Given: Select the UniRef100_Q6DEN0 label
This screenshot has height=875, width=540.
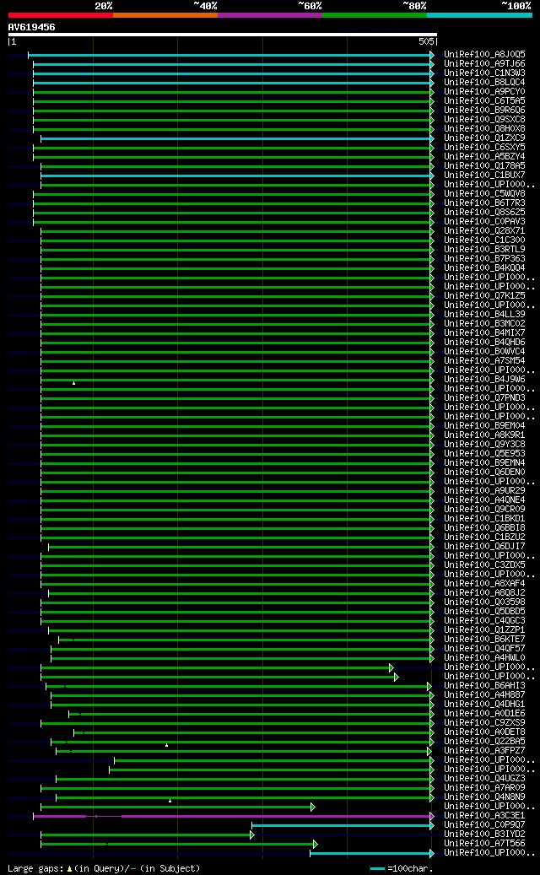Looking at the screenshot, I should click(484, 473).
